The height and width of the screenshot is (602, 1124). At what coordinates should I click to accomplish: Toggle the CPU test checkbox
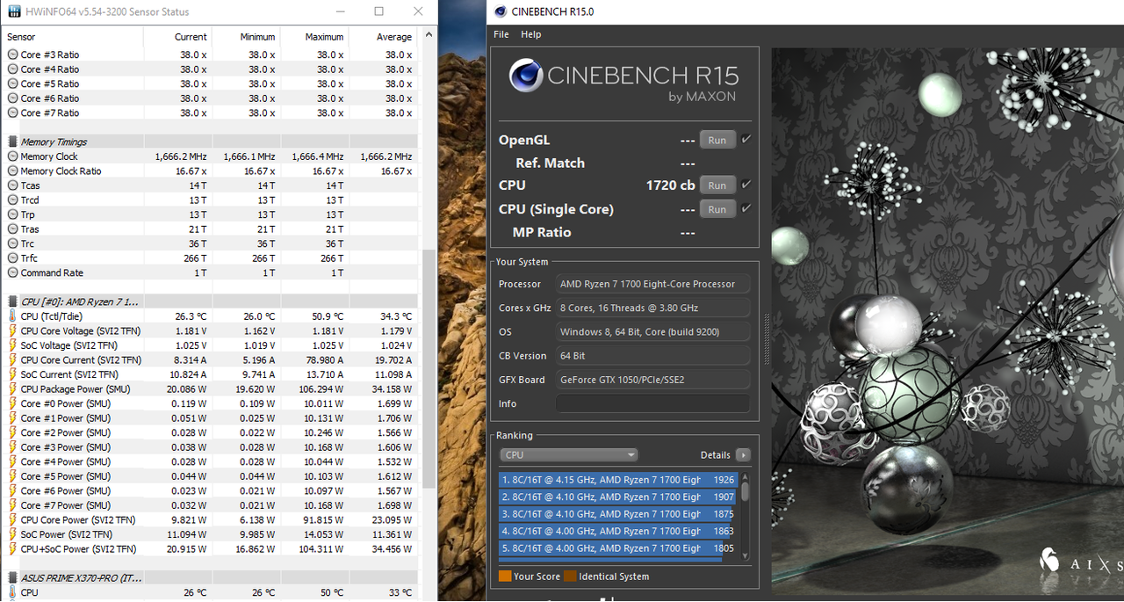click(746, 185)
